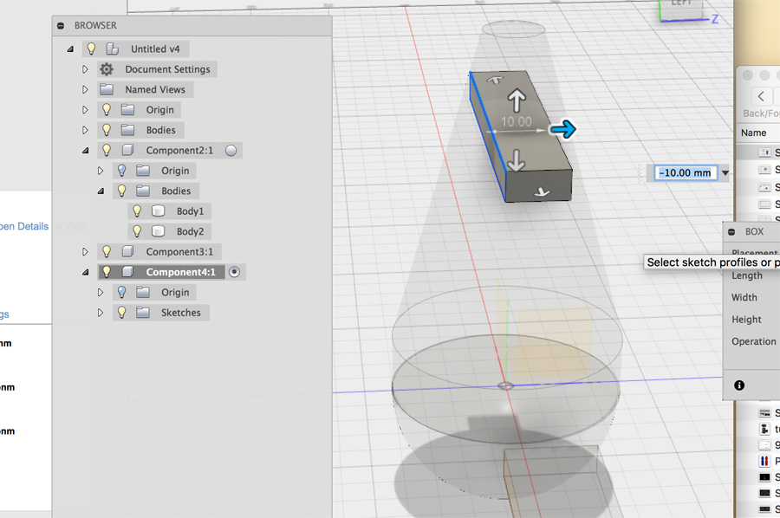Click the Component4:1 component cube icon
Screen dimensions: 780x518
point(128,272)
